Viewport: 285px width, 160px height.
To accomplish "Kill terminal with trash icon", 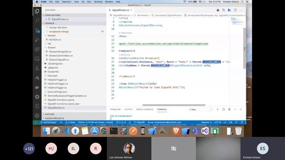I will click(229, 109).
